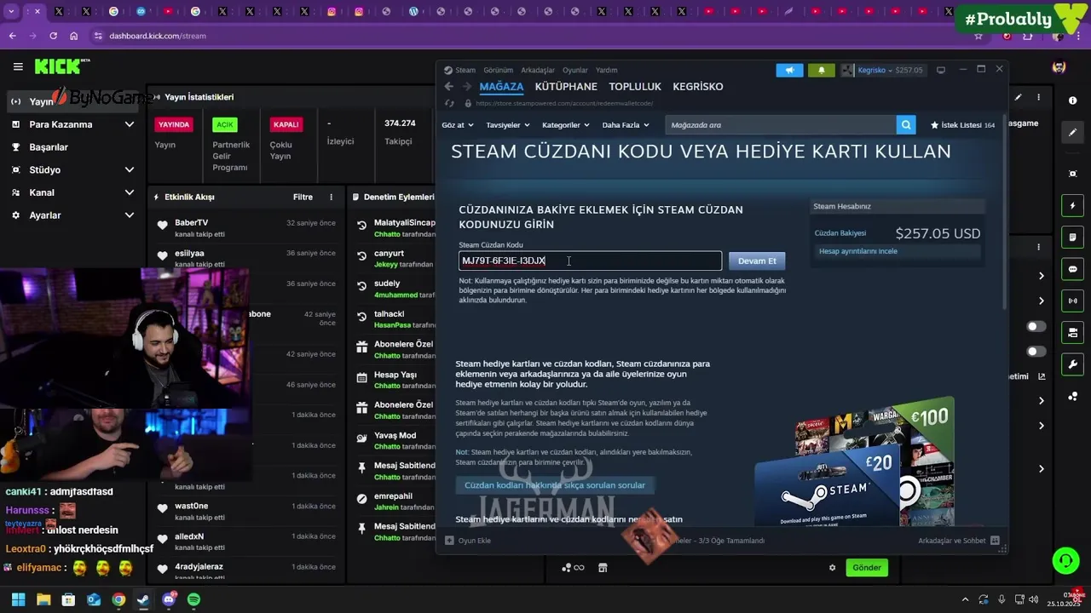
Task: Open the notes icon in right sidebar
Action: coord(1072,237)
